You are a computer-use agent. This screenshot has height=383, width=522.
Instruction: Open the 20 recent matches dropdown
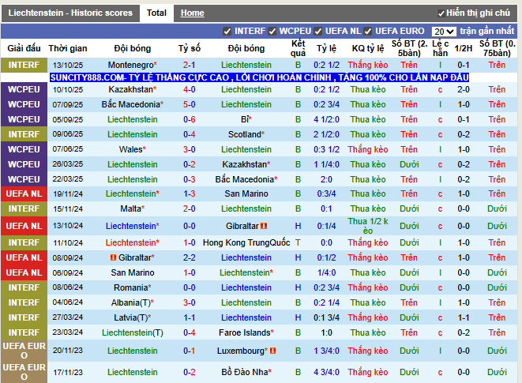(444, 32)
